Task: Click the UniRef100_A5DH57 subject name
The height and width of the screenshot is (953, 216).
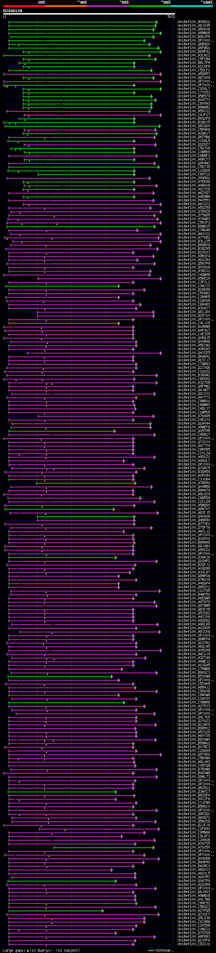Action: (194, 74)
